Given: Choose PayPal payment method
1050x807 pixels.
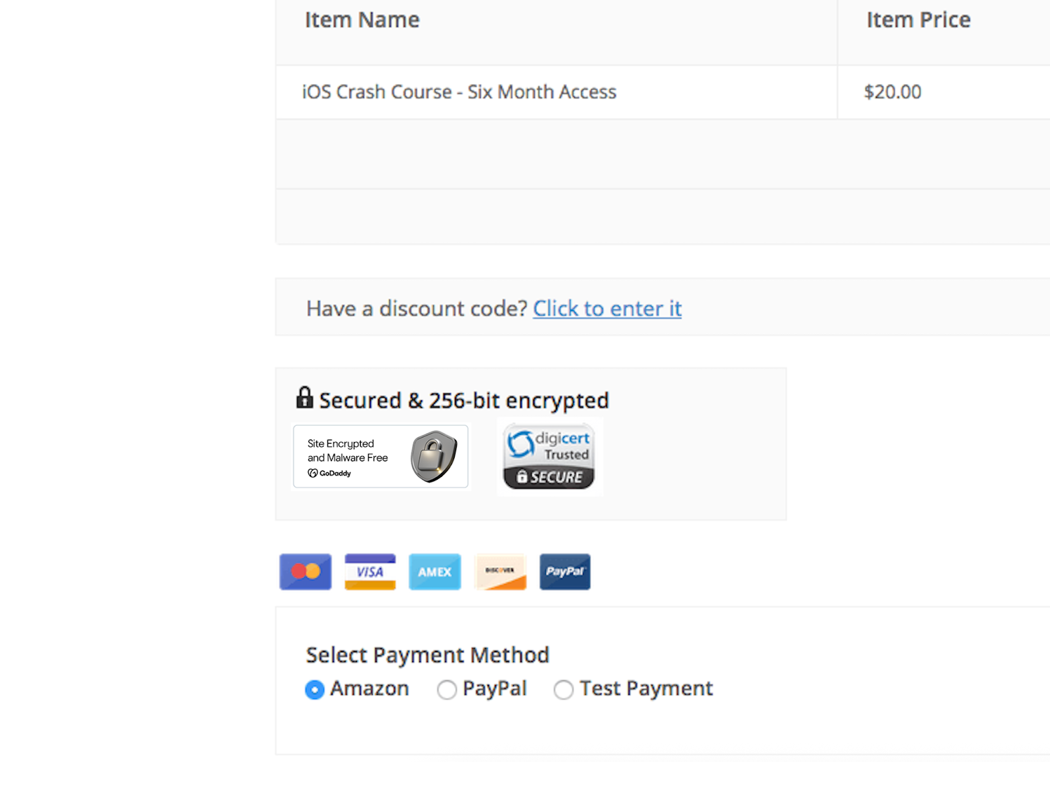Looking at the screenshot, I should (x=448, y=690).
